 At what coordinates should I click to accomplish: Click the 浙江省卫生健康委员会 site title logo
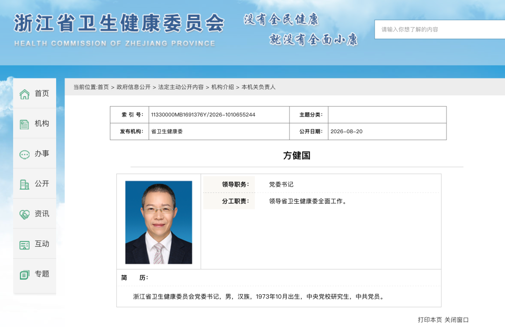(x=119, y=23)
